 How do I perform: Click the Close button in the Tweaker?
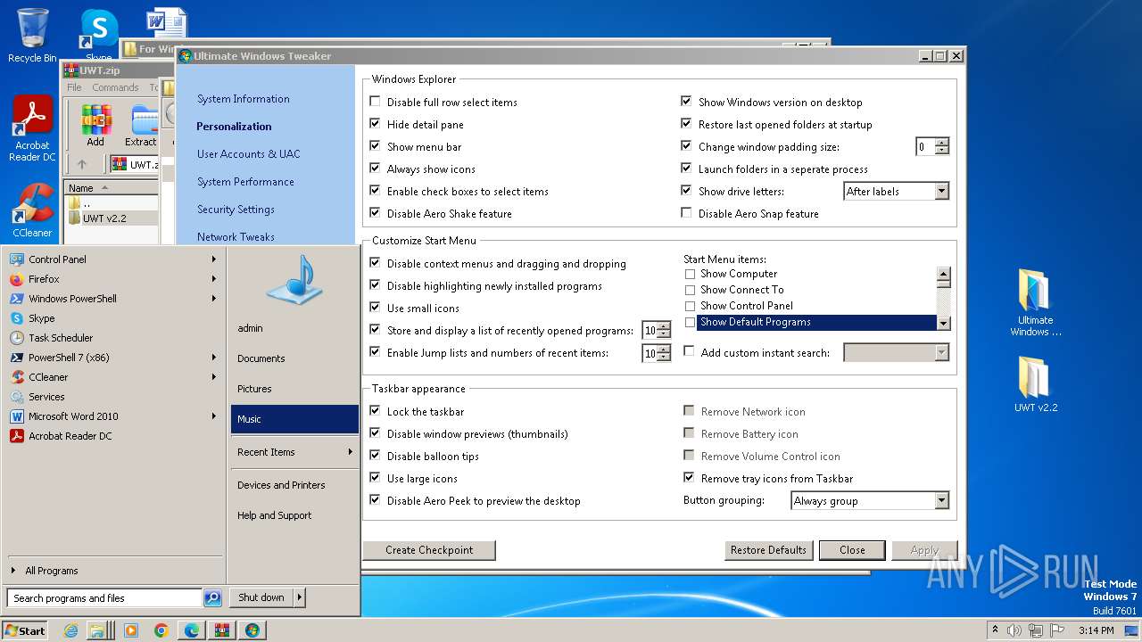click(852, 550)
